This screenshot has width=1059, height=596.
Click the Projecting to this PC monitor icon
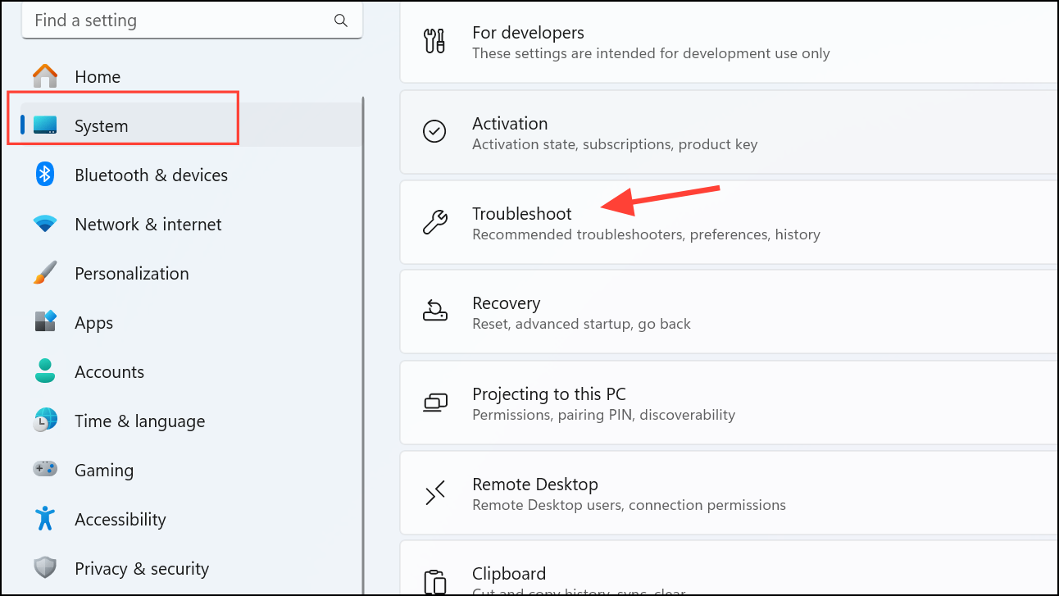coord(435,403)
